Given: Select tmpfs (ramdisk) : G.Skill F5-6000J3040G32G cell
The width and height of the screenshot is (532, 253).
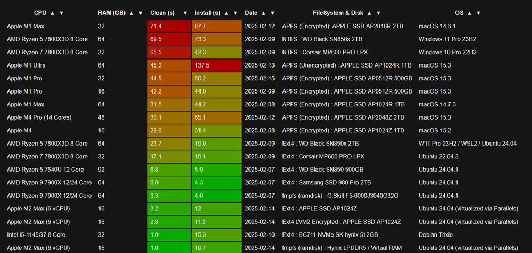Looking at the screenshot, I should click(x=340, y=196).
